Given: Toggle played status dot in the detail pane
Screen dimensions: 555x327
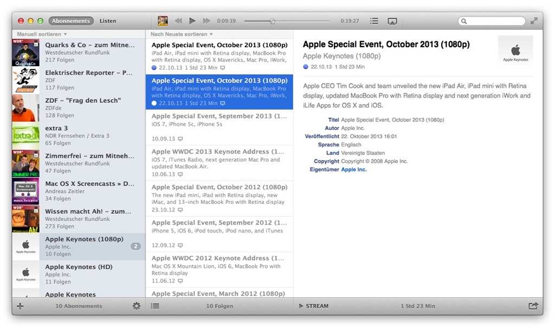Looking at the screenshot, I should pos(306,67).
